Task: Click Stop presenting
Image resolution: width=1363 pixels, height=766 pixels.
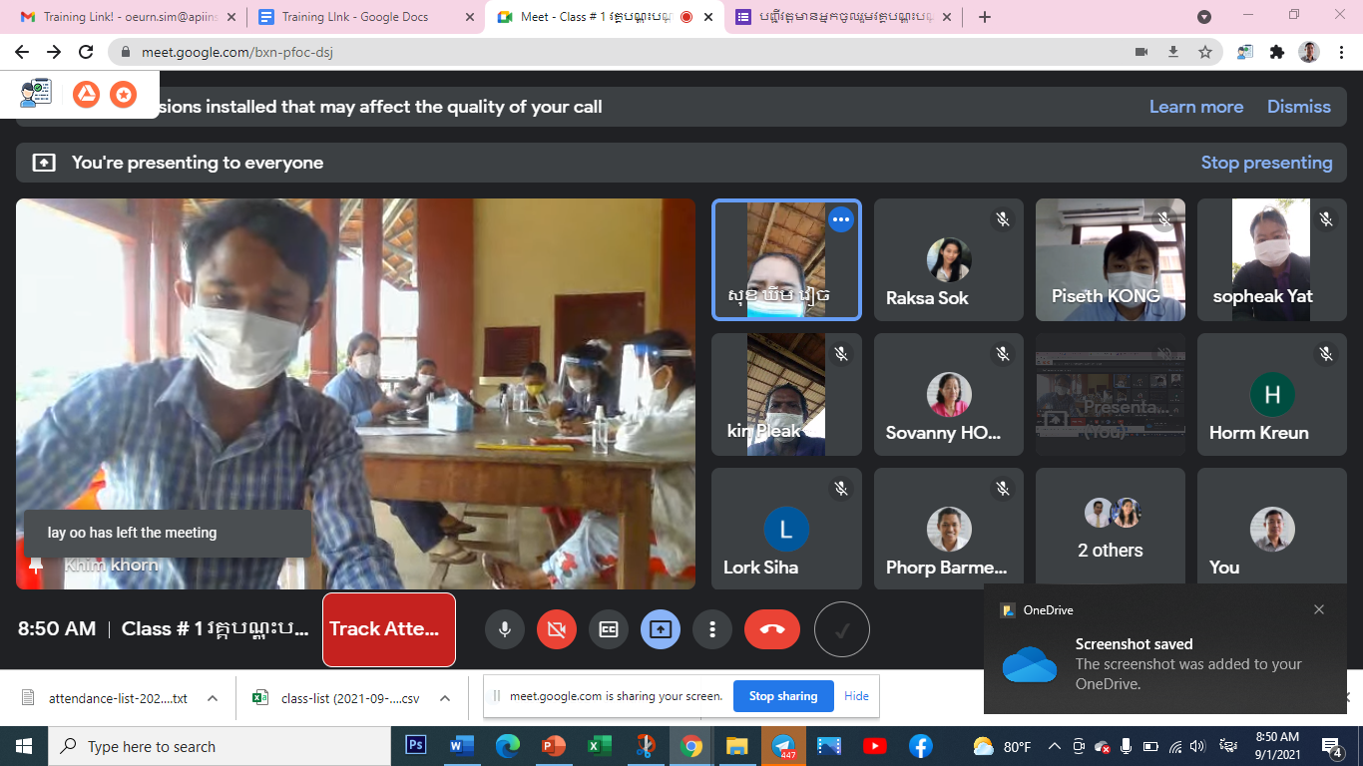Action: point(1267,162)
